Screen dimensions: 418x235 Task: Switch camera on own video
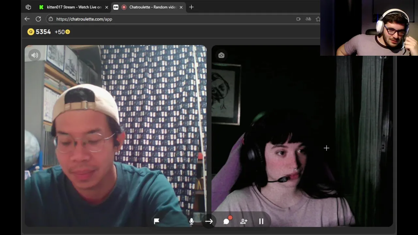[x=221, y=55]
